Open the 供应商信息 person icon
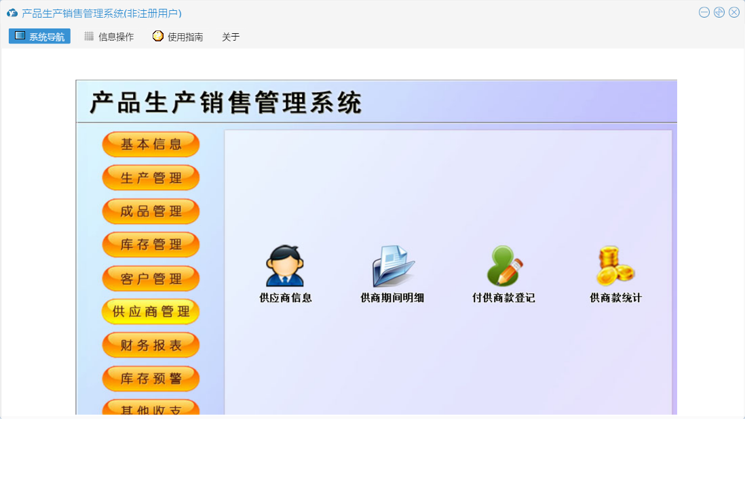 pos(284,266)
